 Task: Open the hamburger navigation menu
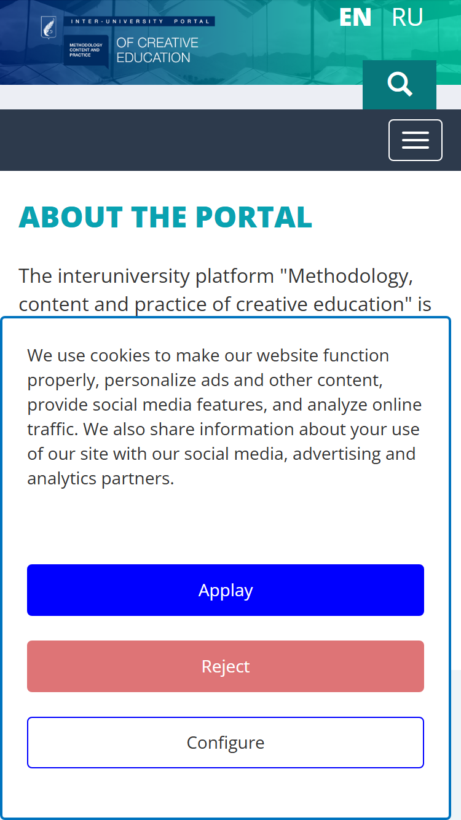click(x=416, y=140)
